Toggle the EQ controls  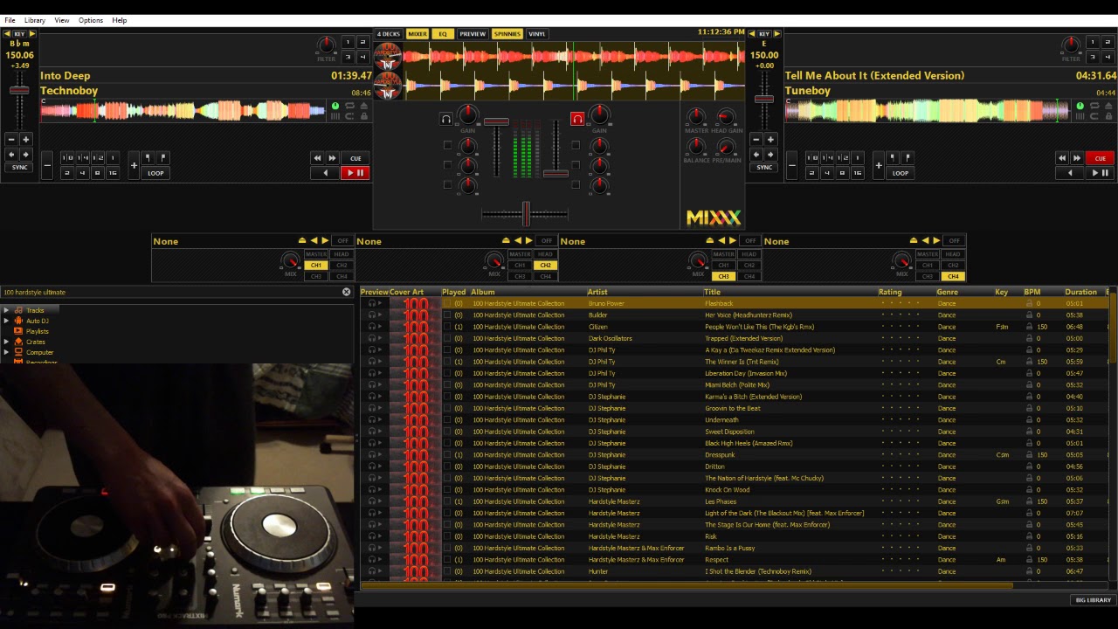point(443,34)
